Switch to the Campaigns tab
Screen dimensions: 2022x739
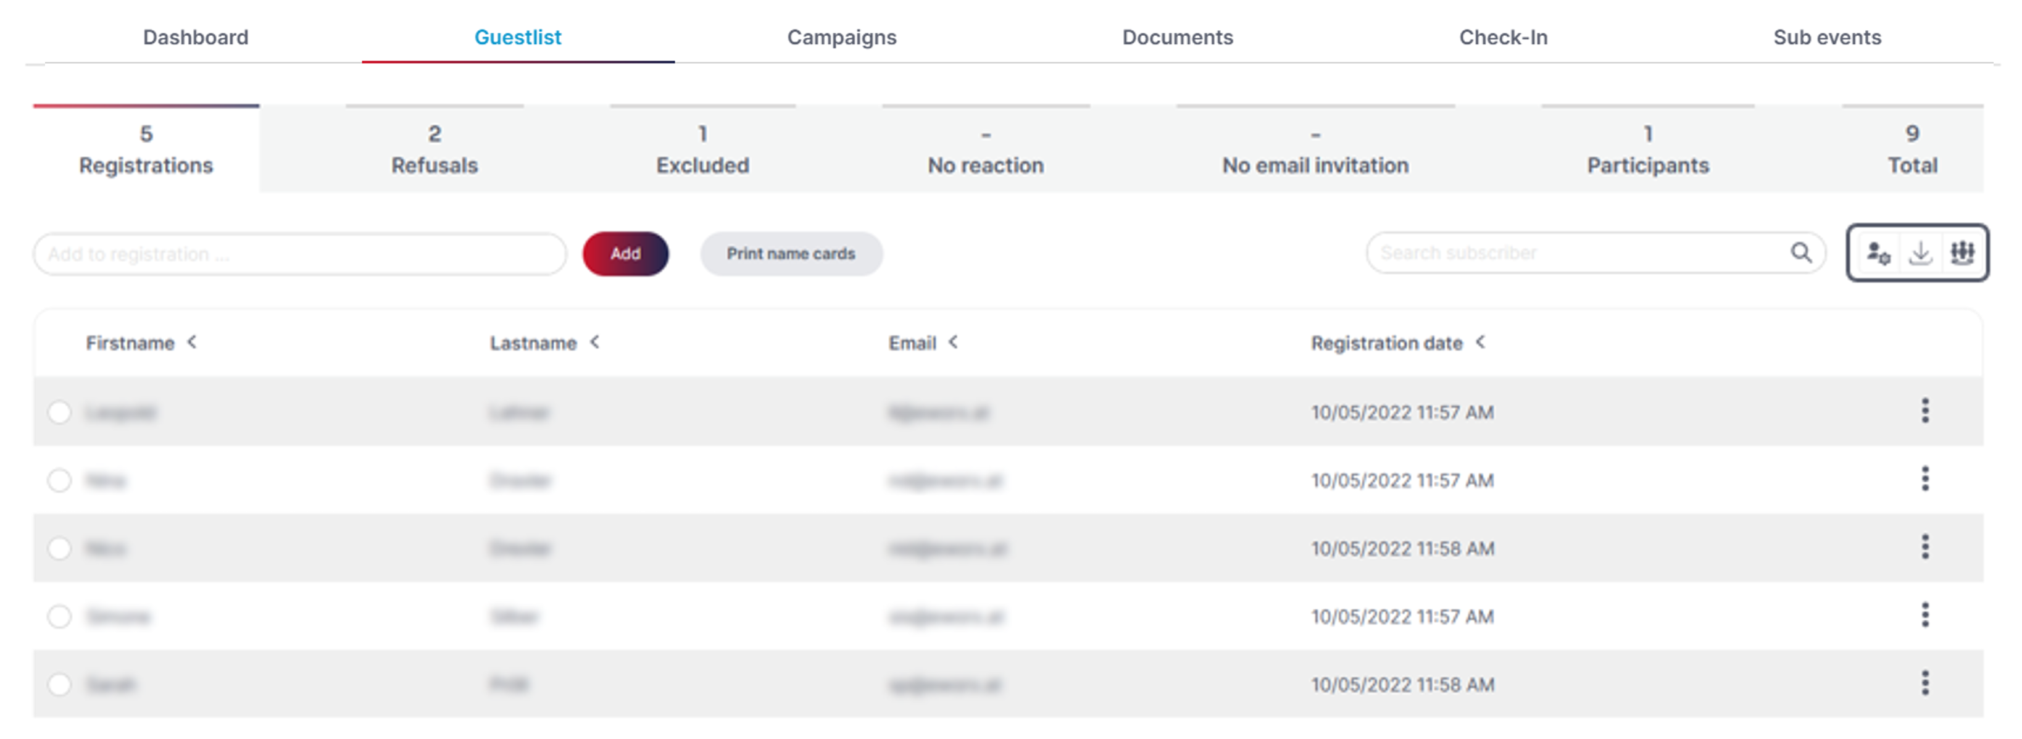tap(841, 37)
